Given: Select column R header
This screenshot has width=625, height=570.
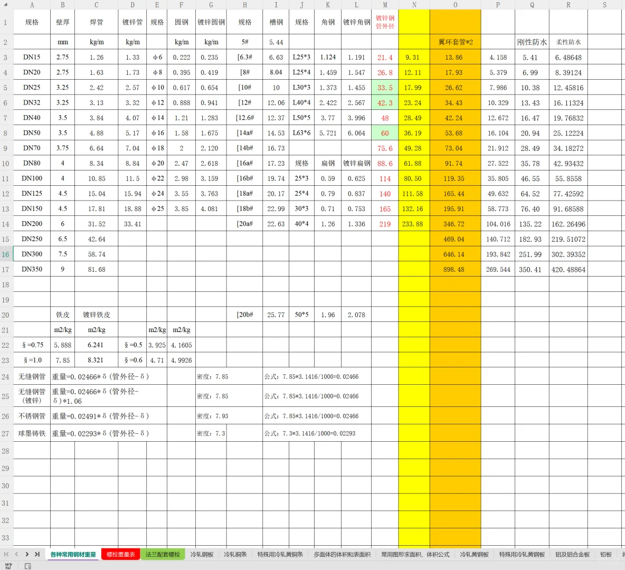Looking at the screenshot, I should tap(569, 5).
